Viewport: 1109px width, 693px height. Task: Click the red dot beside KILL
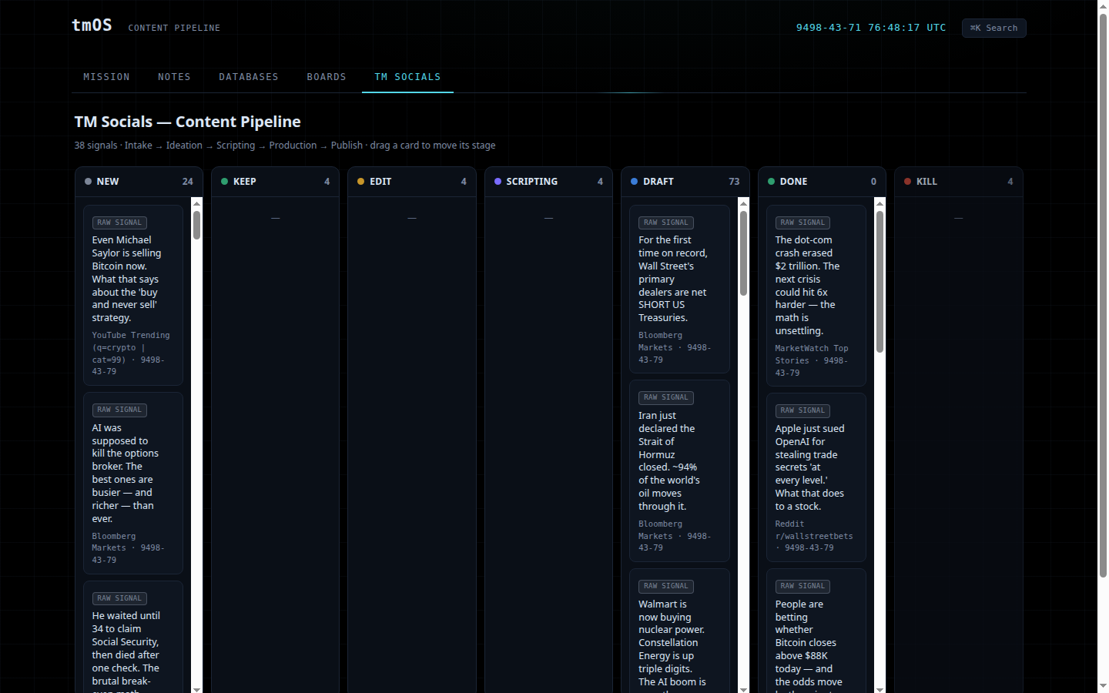(907, 182)
